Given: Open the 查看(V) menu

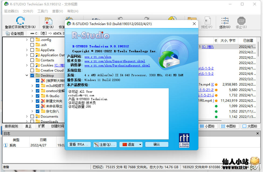Looking at the screenshot, I should (x=58, y=11).
